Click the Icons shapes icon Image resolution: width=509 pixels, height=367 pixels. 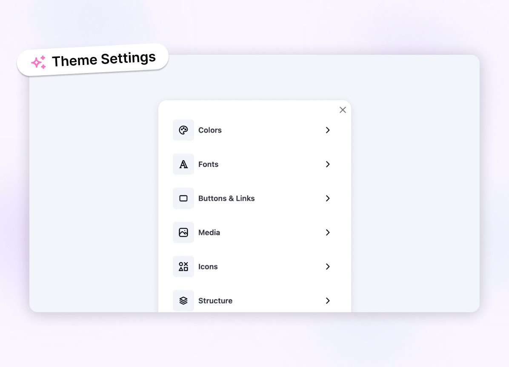[183, 267]
